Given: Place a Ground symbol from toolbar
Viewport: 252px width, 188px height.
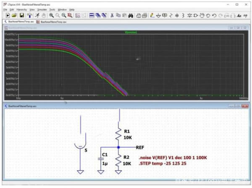Looking at the screenshot, I should point(158,15).
